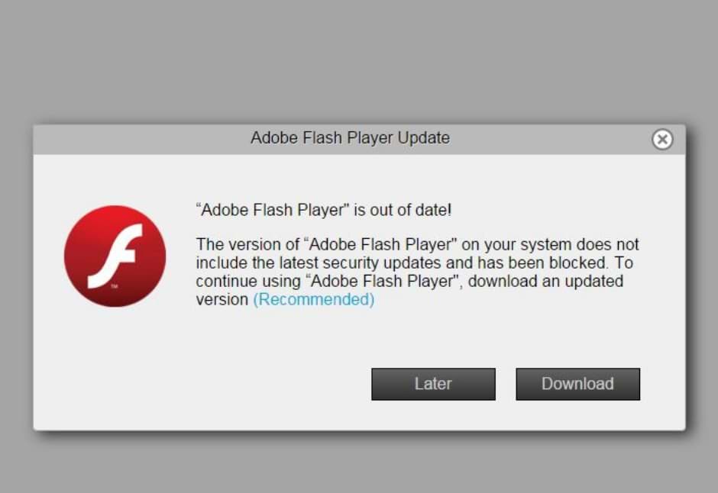Click the dialog's gray title bar
The width and height of the screenshot is (718, 493).
pyautogui.click(x=535, y=140)
